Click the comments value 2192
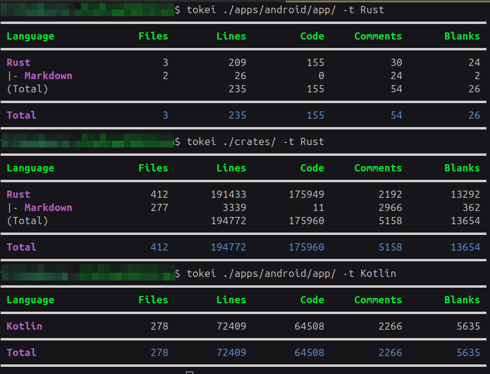 [390, 195]
